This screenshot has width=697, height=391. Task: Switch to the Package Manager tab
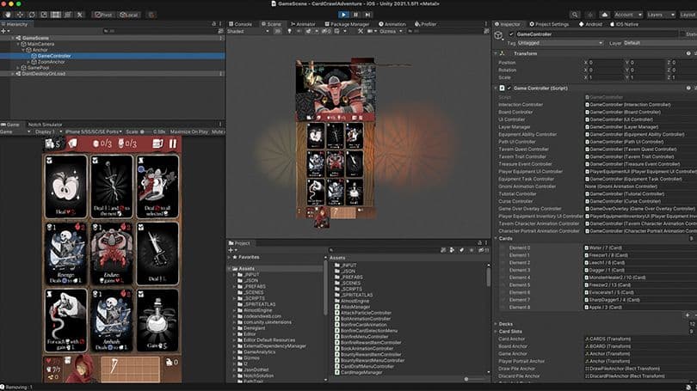(x=347, y=24)
